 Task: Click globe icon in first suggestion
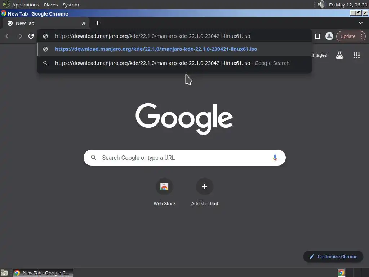tap(45, 49)
